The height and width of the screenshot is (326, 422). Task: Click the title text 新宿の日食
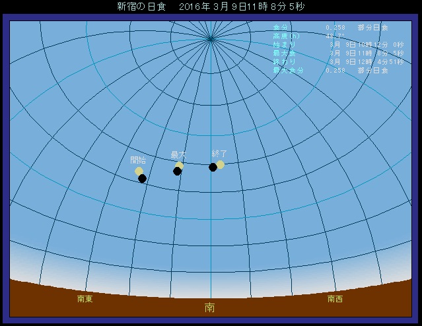(141, 7)
